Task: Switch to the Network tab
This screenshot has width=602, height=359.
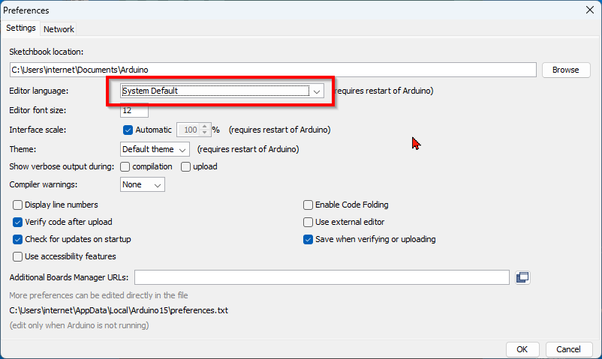Action: click(59, 29)
